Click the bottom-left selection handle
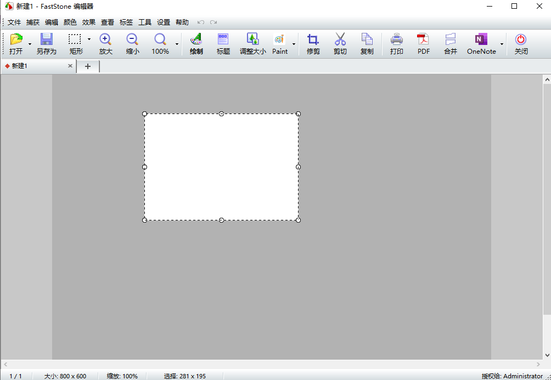Screen dimensions: 551x380 tap(144, 220)
